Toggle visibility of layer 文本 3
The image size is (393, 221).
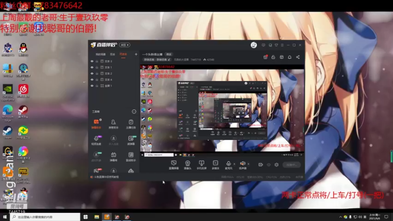coord(92,61)
